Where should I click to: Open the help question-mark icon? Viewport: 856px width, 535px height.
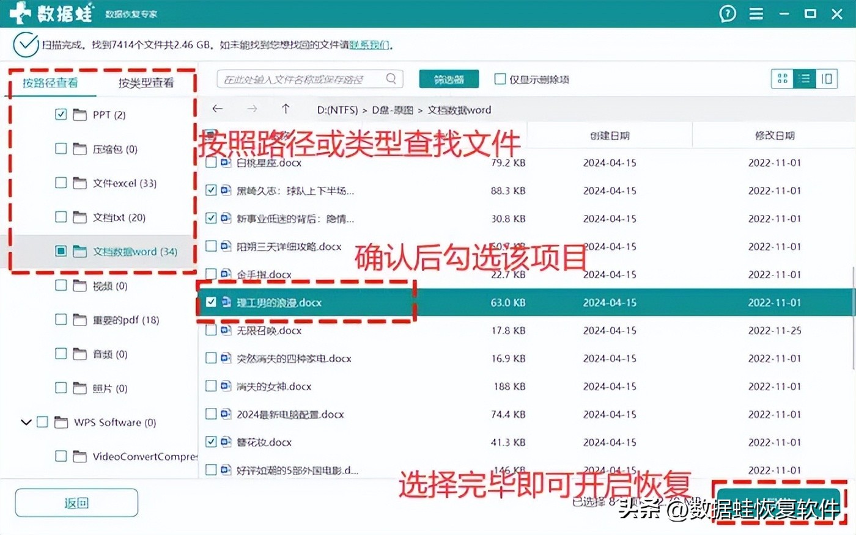pos(728,13)
